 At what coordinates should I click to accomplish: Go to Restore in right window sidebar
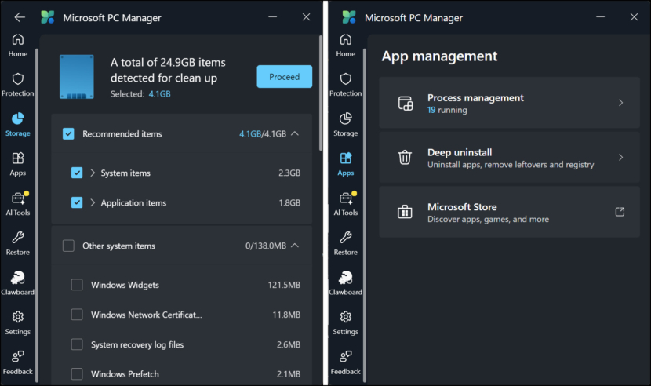coord(345,243)
